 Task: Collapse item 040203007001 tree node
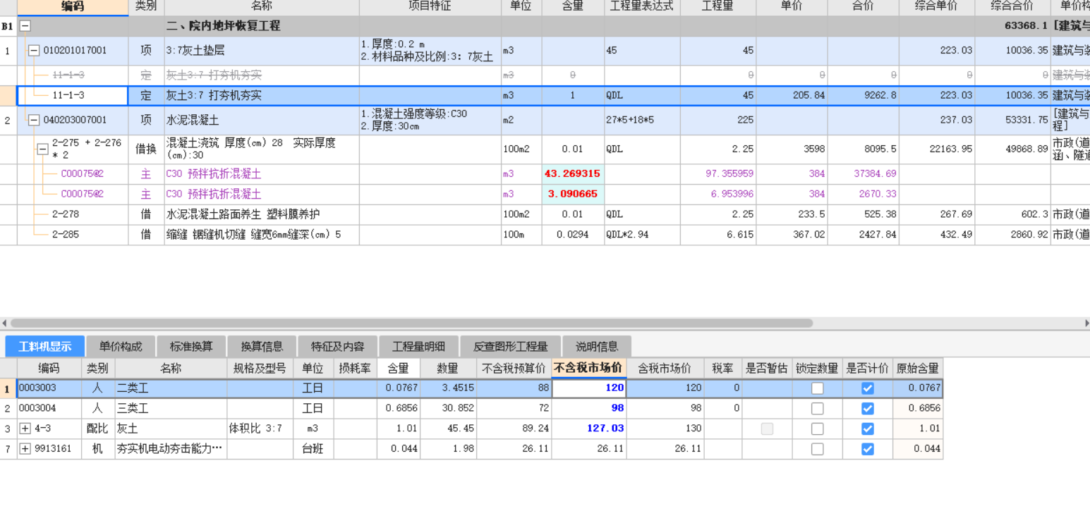(34, 121)
